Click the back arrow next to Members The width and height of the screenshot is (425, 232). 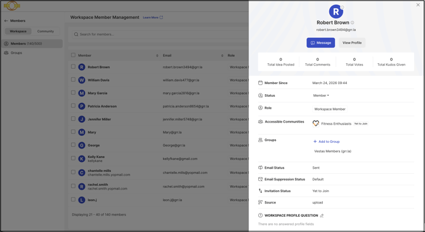pos(6,21)
